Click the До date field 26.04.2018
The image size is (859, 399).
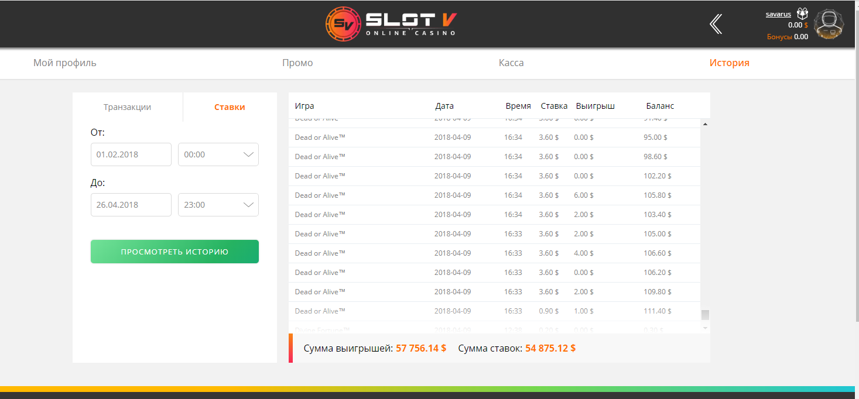tap(131, 205)
